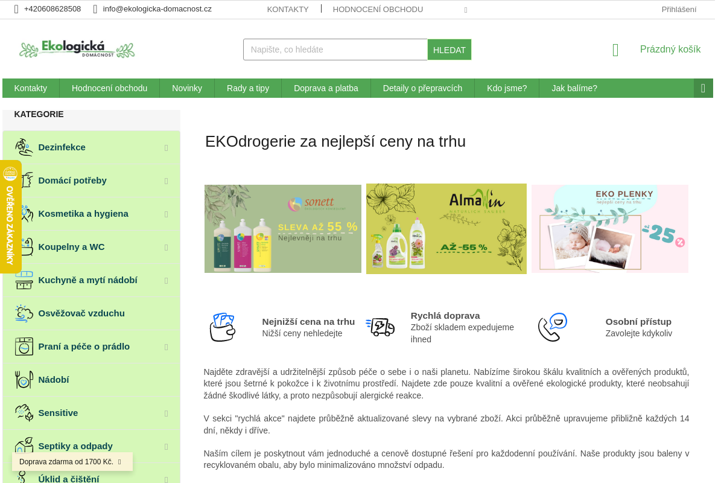Open the Novinky menu item

click(187, 88)
